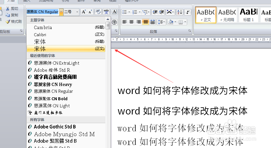Open multilevel list button
Viewport: 271px width, 148px height.
coord(146,12)
